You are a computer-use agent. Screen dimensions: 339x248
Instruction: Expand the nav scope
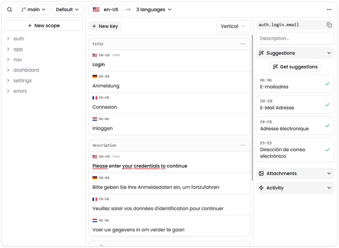tap(8, 59)
